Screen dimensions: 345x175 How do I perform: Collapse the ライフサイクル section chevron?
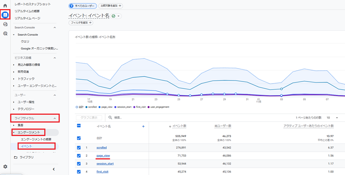click(55, 118)
